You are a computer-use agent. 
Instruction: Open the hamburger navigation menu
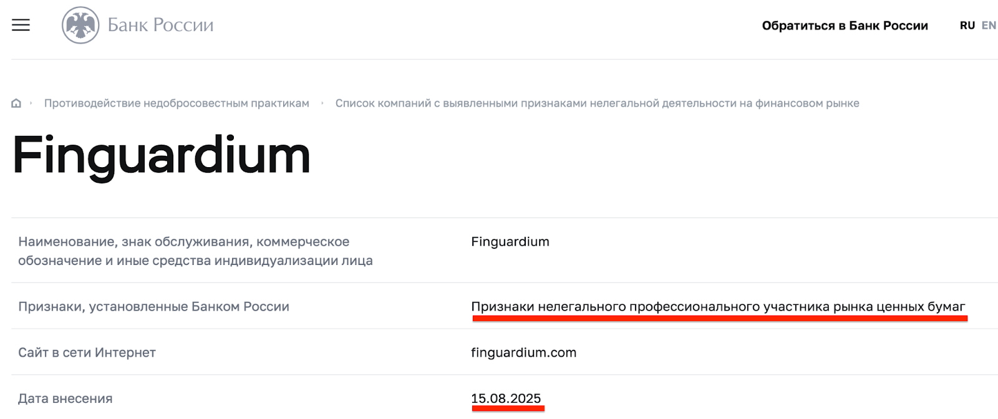pyautogui.click(x=21, y=25)
